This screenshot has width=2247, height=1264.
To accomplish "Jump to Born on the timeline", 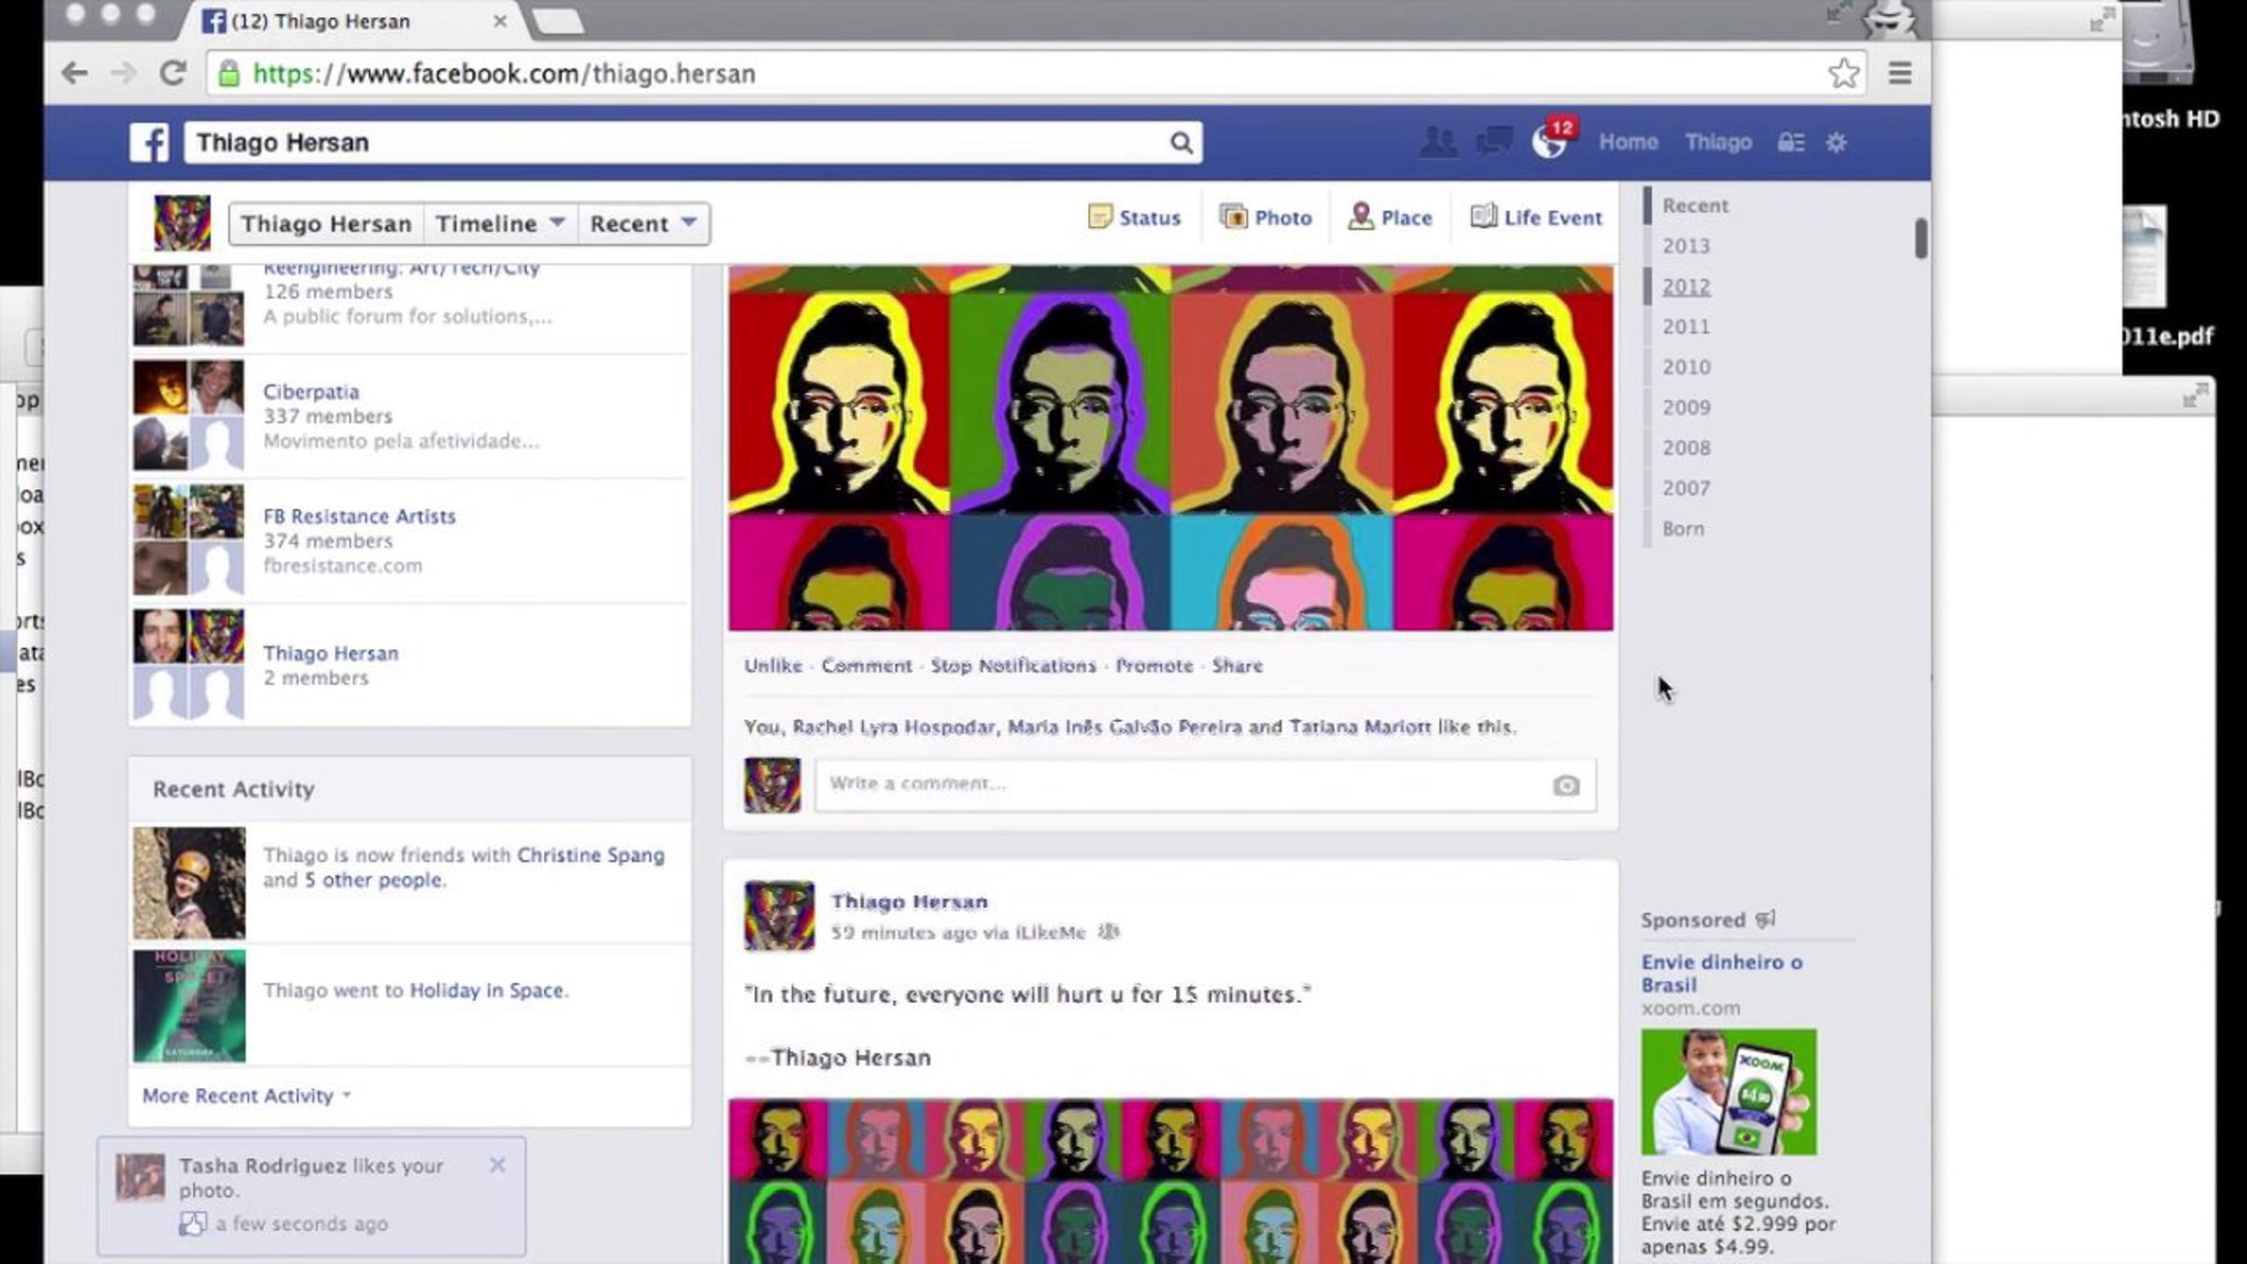I will click(x=1683, y=528).
